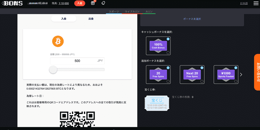This screenshot has width=260, height=130.
Task: Click the red 入金 button in header
Action: pyautogui.click(x=80, y=3)
